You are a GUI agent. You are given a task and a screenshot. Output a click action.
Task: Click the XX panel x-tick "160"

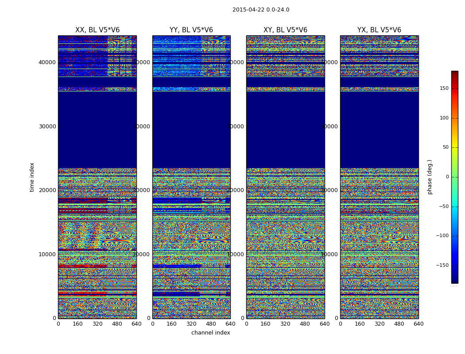click(x=77, y=324)
